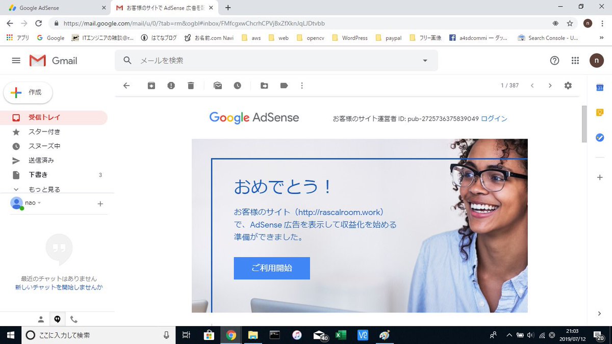
Task: Open the aws bookmarks folder
Action: point(251,38)
